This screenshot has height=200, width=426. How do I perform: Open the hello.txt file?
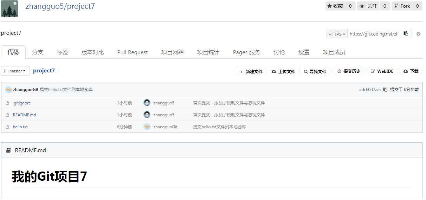coord(20,127)
